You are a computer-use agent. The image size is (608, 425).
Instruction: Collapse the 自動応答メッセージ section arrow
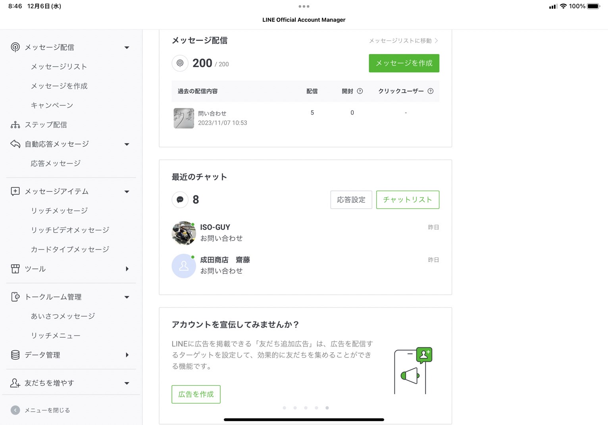point(127,144)
